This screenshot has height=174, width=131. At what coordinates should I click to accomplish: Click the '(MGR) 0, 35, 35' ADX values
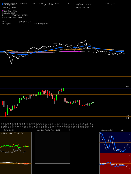(25, 22)
